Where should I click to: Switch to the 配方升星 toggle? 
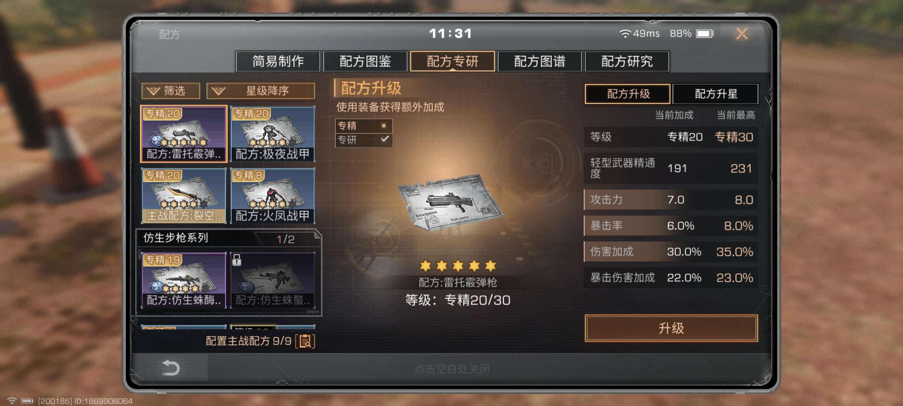tap(715, 93)
